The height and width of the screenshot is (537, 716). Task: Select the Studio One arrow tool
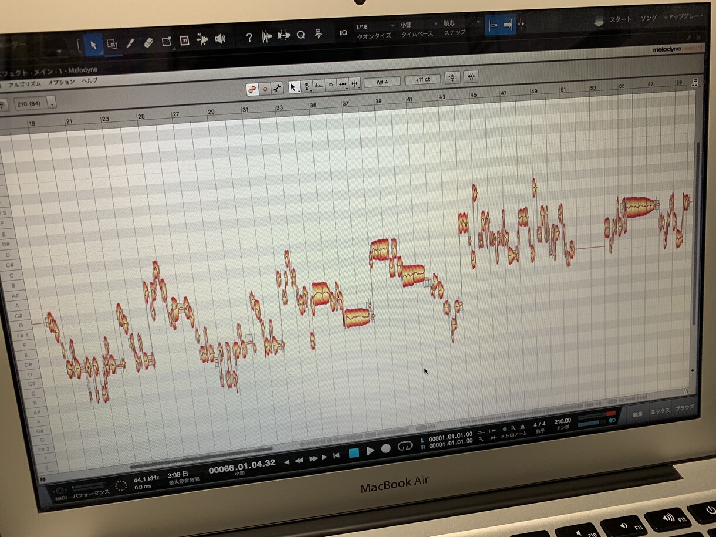[x=93, y=45]
